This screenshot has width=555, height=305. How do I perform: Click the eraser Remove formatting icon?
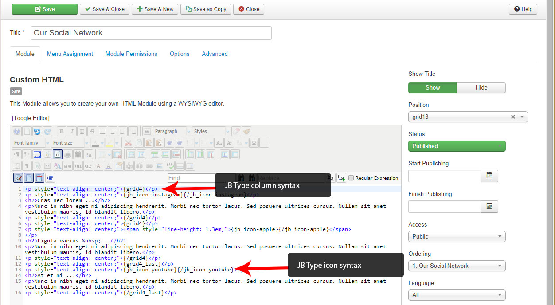(x=236, y=131)
